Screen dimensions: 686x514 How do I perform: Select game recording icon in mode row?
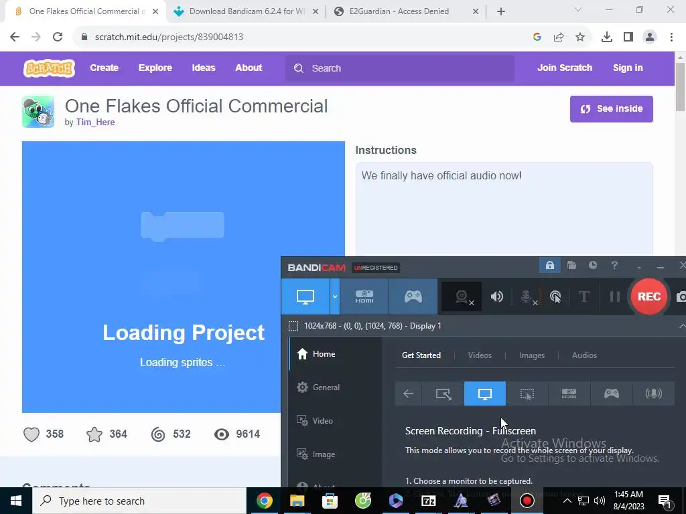coord(611,394)
